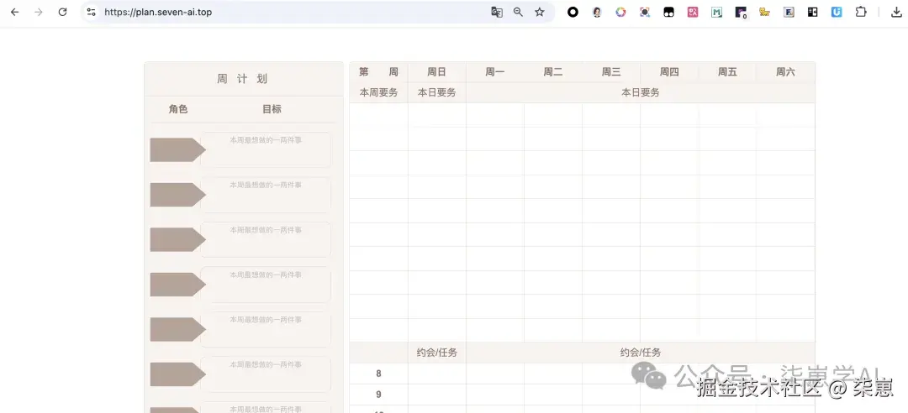Open the Google Translate icon in address bar
908x413 pixels.
496,12
